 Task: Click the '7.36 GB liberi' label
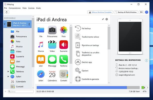[134, 91]
